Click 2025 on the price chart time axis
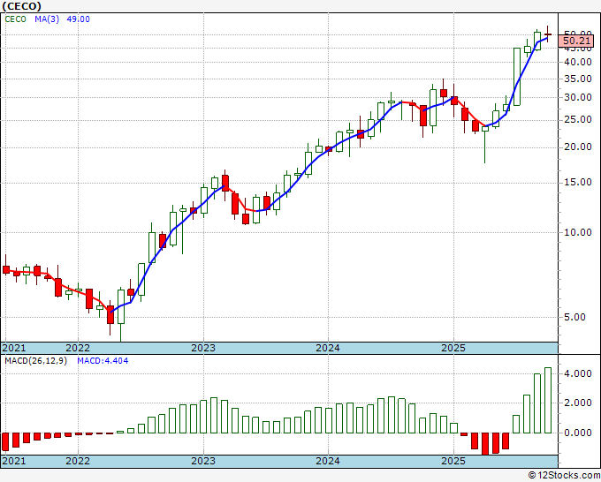Screen dimensions: 601x482 click(x=453, y=348)
